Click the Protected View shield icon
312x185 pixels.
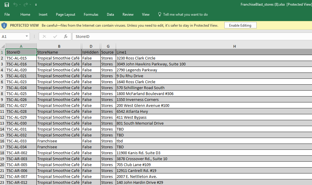pos(4,25)
